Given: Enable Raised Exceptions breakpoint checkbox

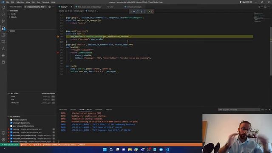Looking at the screenshot, I should click(x=11, y=120).
